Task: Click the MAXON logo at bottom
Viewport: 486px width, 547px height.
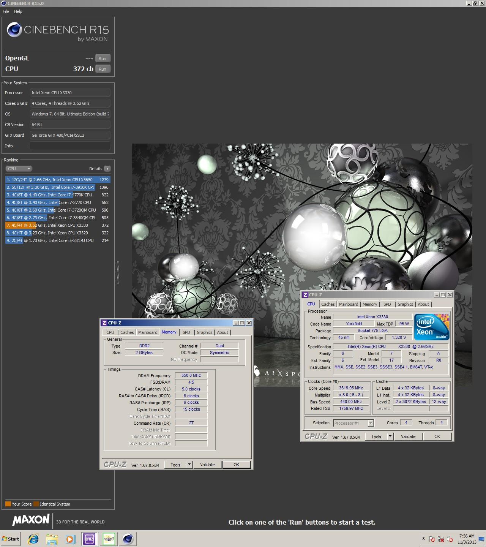Action: pyautogui.click(x=31, y=520)
